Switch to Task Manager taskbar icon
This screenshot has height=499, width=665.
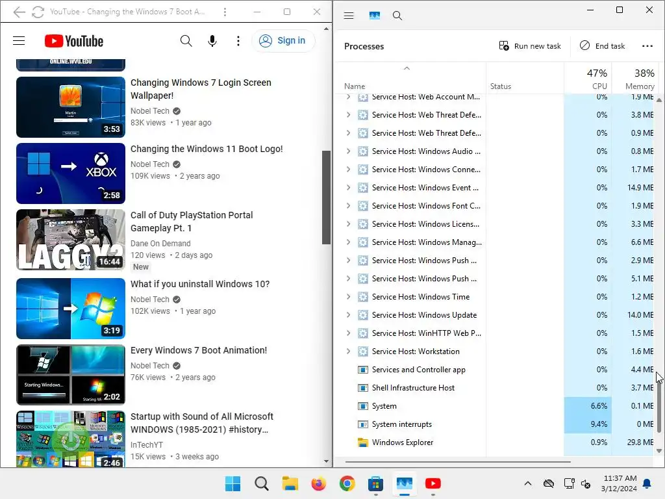click(404, 483)
